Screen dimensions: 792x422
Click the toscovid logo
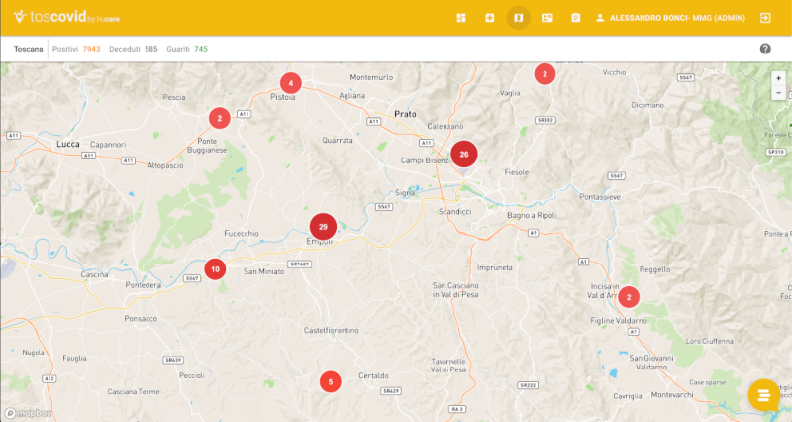click(54, 18)
